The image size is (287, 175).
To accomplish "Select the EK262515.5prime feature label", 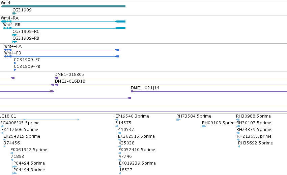I will coord(136,136).
